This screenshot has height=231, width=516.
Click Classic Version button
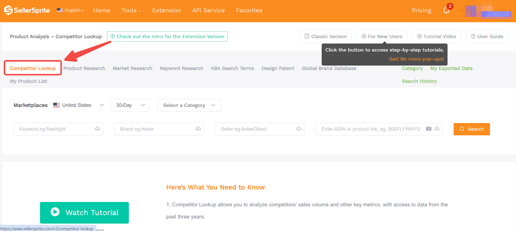click(325, 36)
